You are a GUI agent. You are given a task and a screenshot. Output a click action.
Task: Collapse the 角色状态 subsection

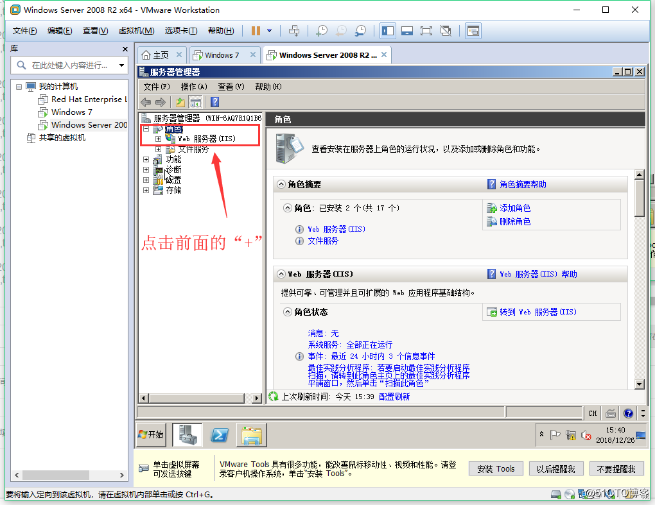click(288, 312)
